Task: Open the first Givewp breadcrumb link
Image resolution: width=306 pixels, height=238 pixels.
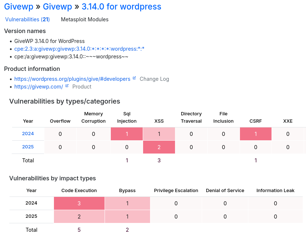Action: (19, 7)
